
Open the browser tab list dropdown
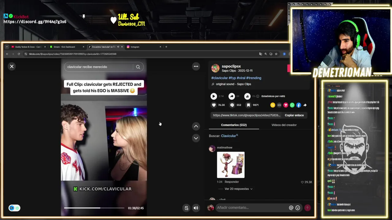tap(7, 47)
